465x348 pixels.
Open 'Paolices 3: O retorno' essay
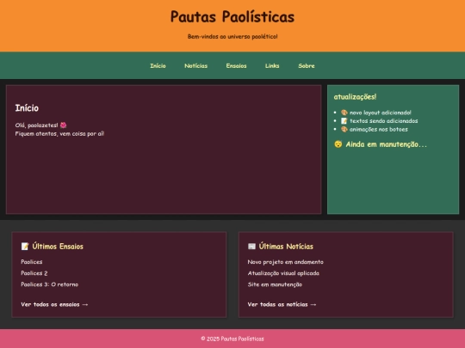point(50,284)
